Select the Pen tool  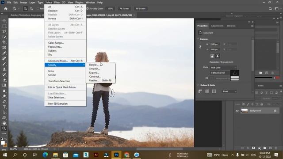pos(4,102)
